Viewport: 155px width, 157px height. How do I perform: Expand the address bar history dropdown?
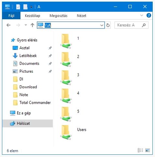pos(102,25)
